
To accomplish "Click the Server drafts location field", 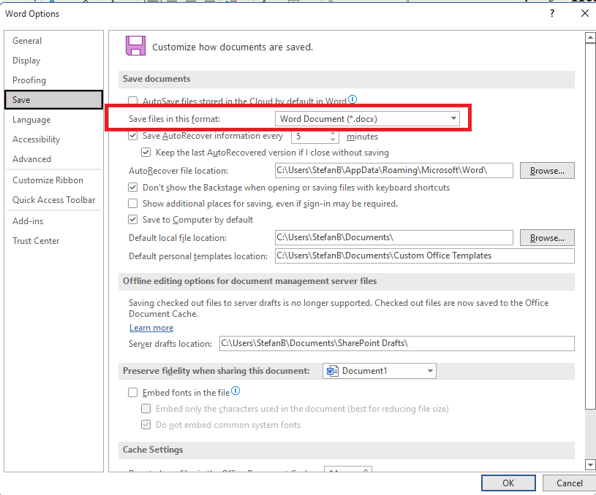I will [x=397, y=344].
